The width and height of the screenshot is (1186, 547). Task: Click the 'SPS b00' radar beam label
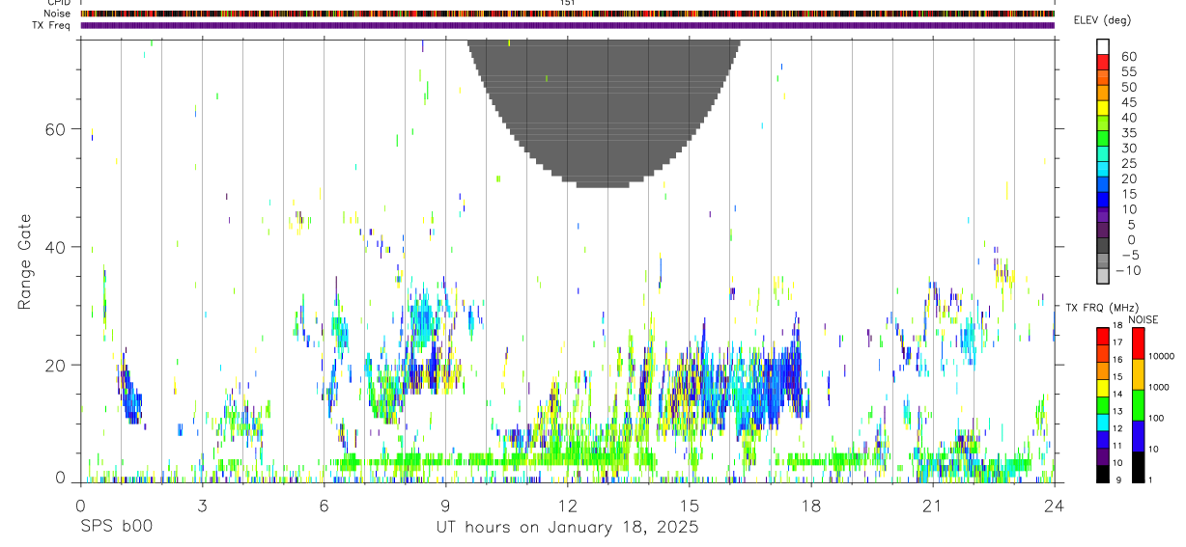(x=116, y=528)
